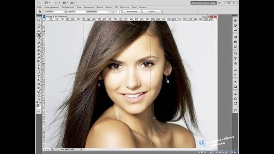Click the Разрешение input field
Viewport: 274px width, 154px height.
[102, 12]
